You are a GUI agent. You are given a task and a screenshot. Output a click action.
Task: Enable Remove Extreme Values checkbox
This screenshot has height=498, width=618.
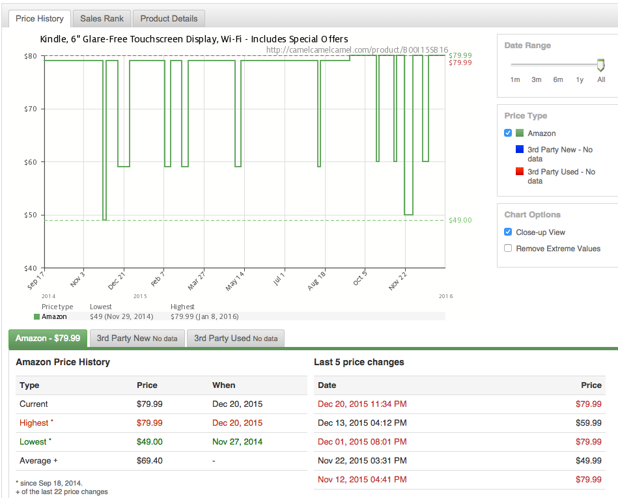508,248
